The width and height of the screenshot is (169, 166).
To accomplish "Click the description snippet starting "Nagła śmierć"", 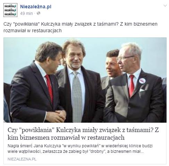I will [80, 149].
